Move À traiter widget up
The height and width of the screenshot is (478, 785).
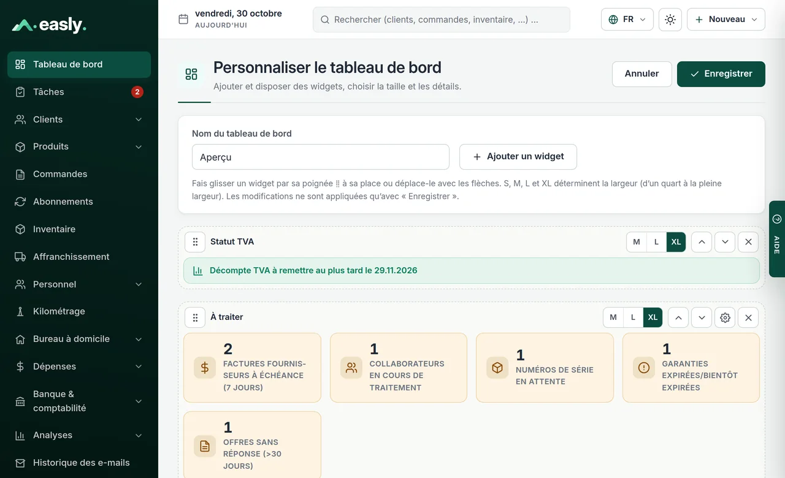(678, 317)
